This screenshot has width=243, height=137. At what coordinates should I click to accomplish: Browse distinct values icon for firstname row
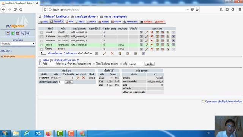(141, 37)
